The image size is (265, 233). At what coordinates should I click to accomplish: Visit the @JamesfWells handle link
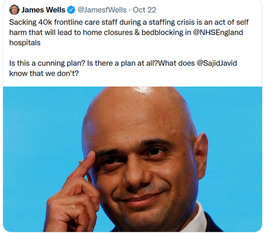[x=102, y=10]
